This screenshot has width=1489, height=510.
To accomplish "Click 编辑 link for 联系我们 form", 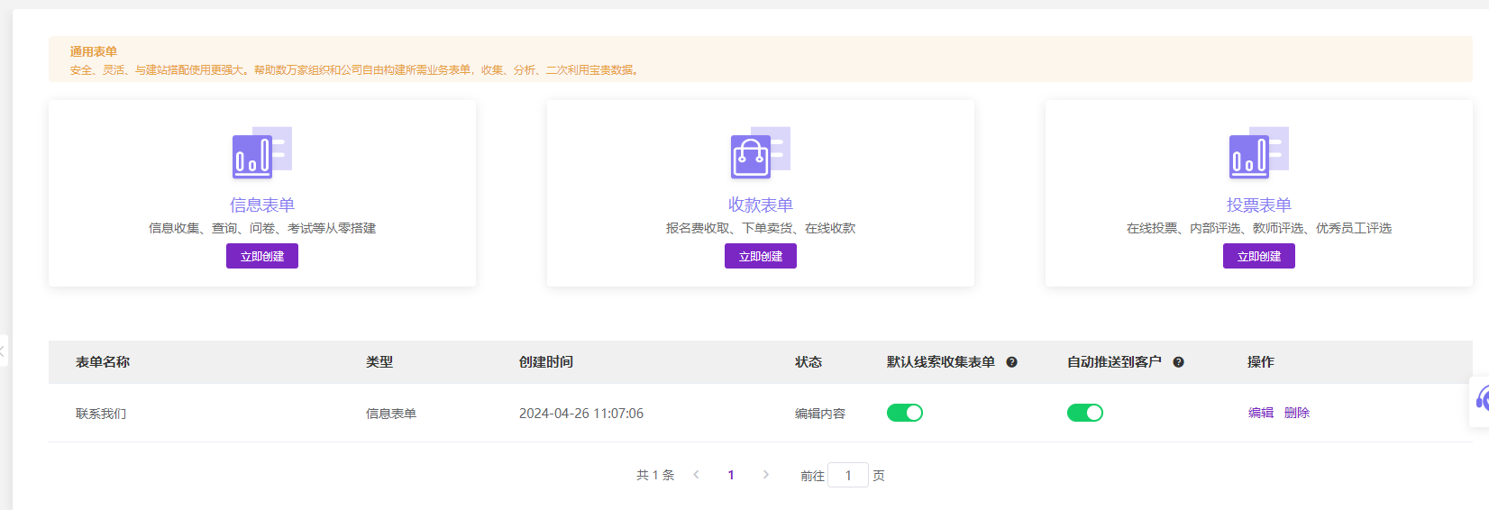I will coord(1260,413).
